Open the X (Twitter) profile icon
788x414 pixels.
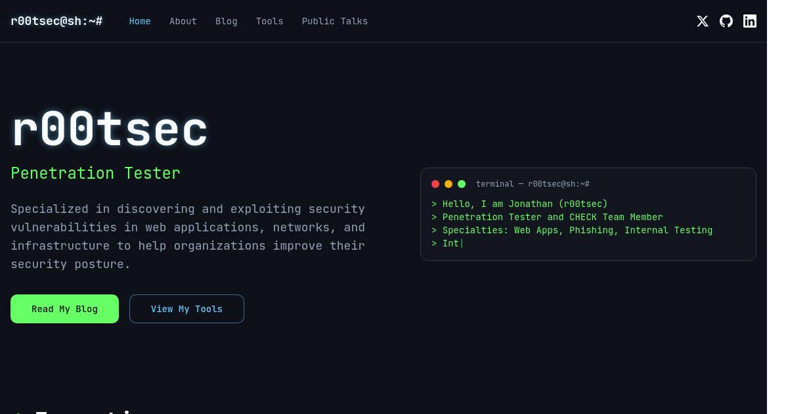coord(703,21)
